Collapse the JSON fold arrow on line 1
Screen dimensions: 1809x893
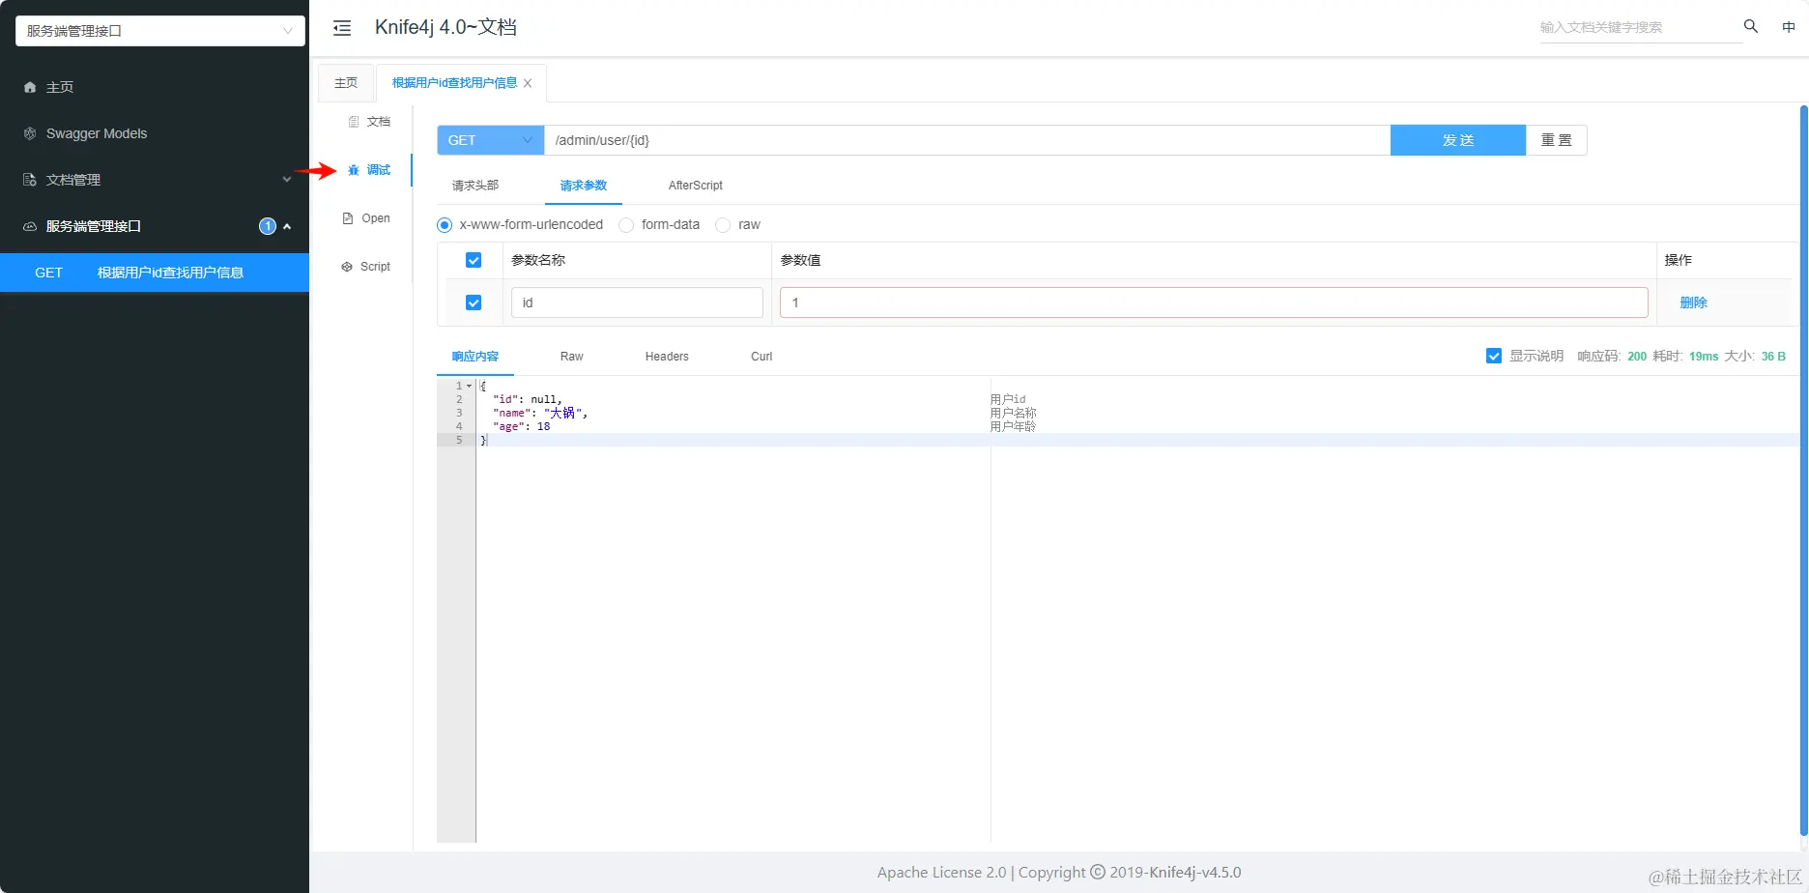click(x=470, y=386)
